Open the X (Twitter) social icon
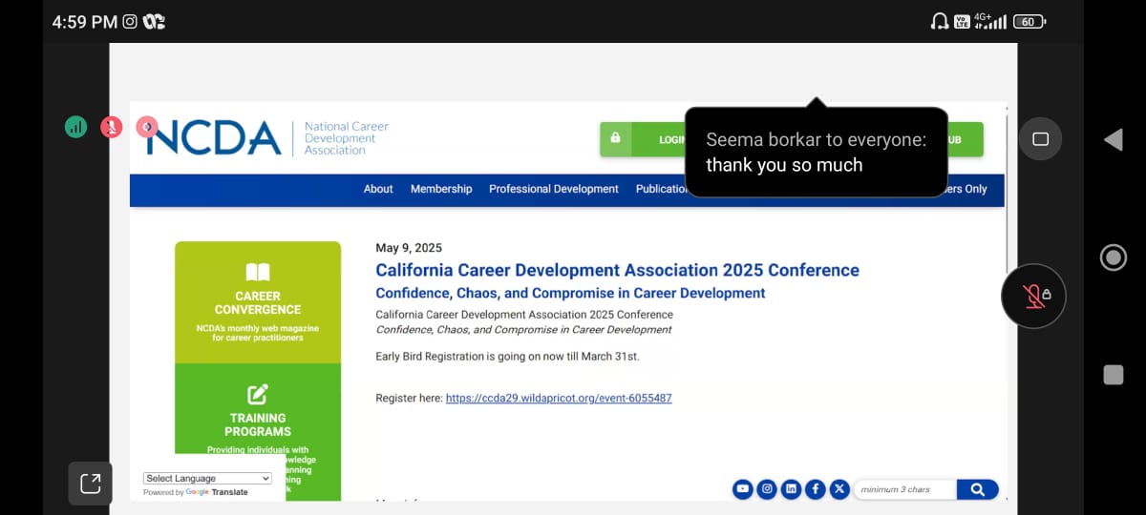Screen dimensions: 1146x515 839,489
